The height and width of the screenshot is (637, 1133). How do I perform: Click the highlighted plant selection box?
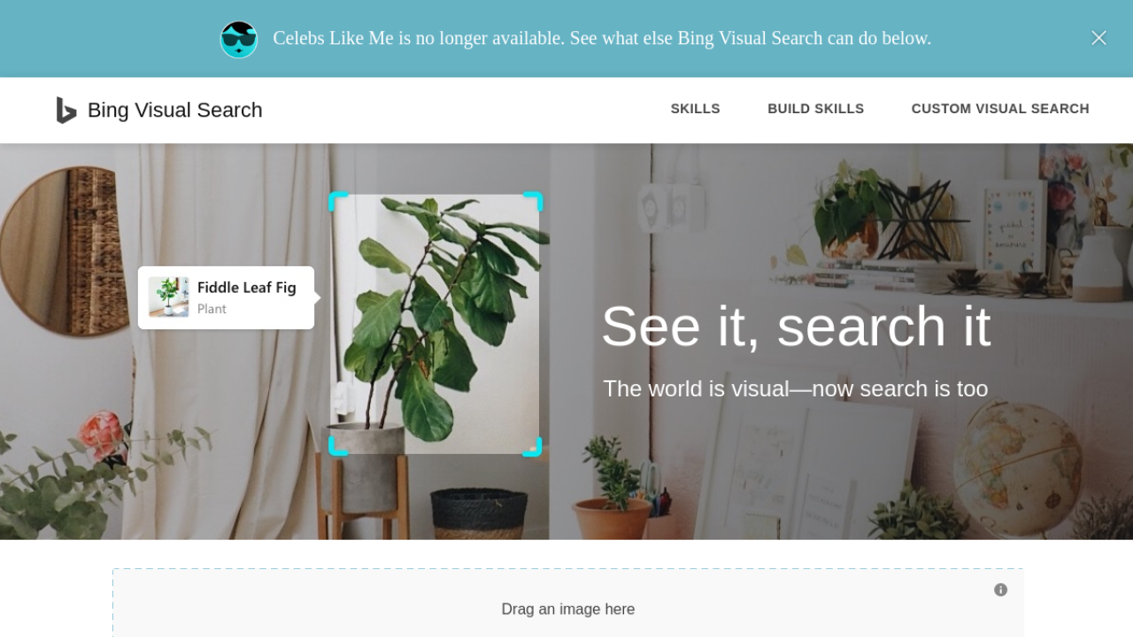[435, 324]
